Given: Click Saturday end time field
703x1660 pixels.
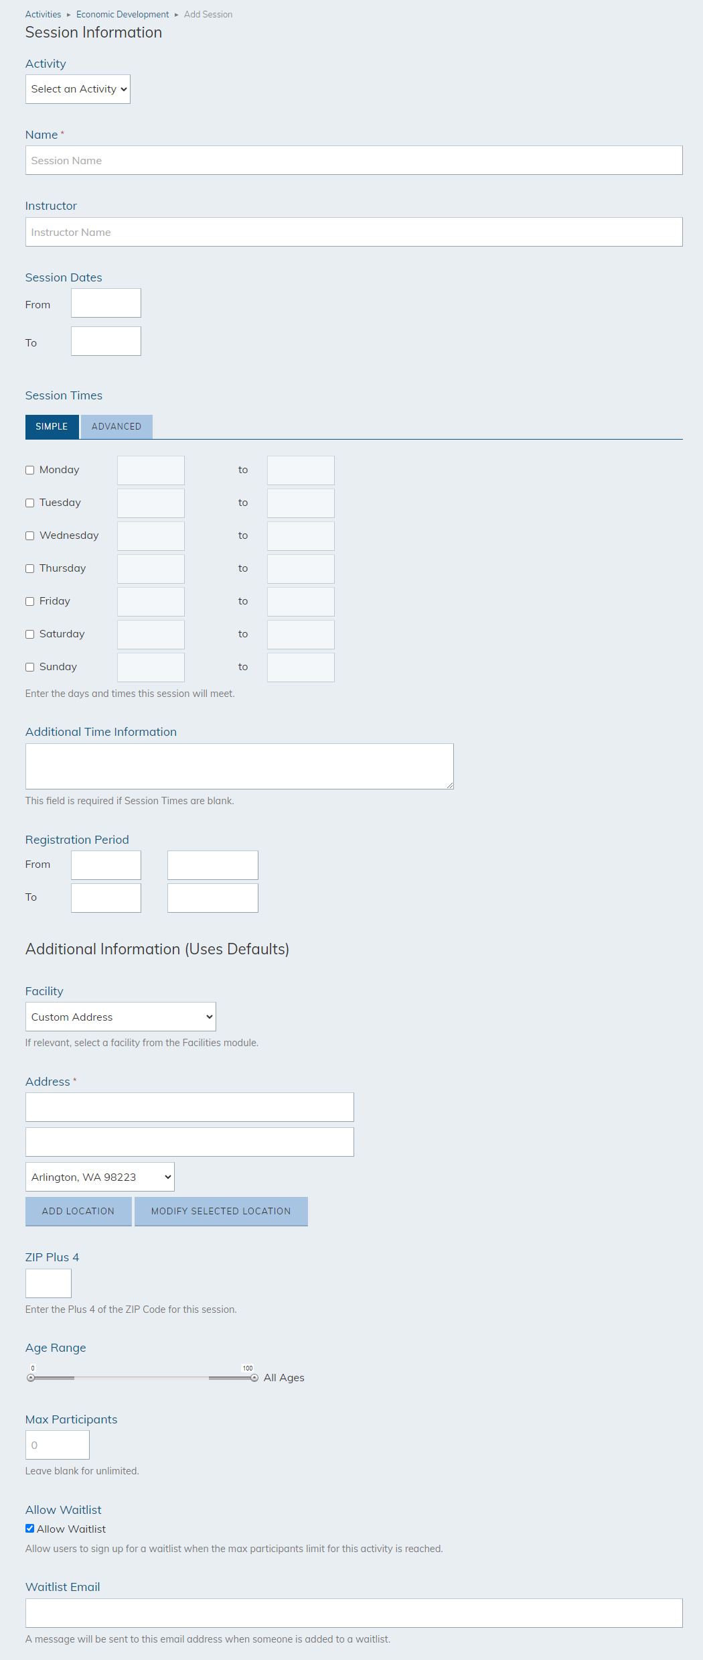Looking at the screenshot, I should (x=301, y=635).
